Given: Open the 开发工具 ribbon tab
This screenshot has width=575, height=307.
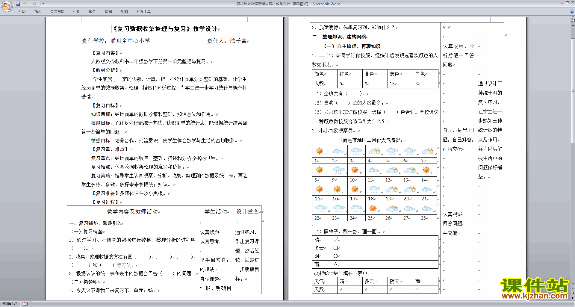Looking at the screenshot, I should pos(144,11).
